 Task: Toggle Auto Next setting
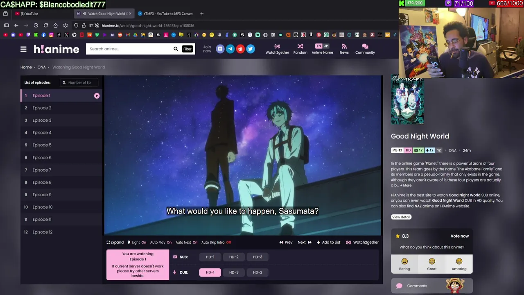click(x=186, y=243)
